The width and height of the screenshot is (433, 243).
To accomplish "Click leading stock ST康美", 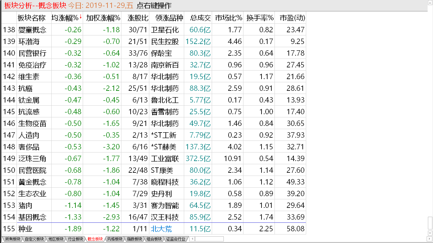I will [162, 170].
